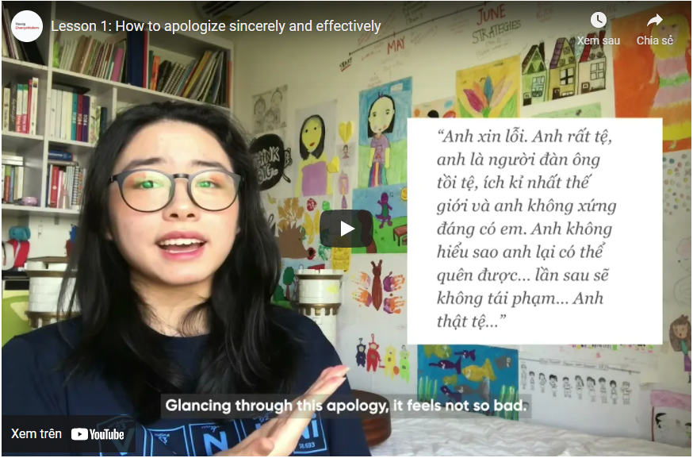The width and height of the screenshot is (693, 458).
Task: Start the video with the center play button
Action: [346, 229]
